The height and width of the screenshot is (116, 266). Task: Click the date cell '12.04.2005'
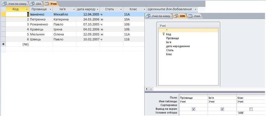(x=88, y=14)
